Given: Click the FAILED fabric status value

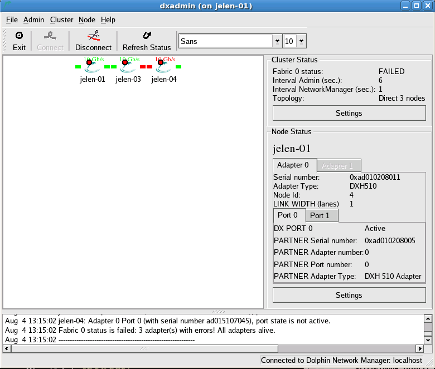Looking at the screenshot, I should (391, 71).
